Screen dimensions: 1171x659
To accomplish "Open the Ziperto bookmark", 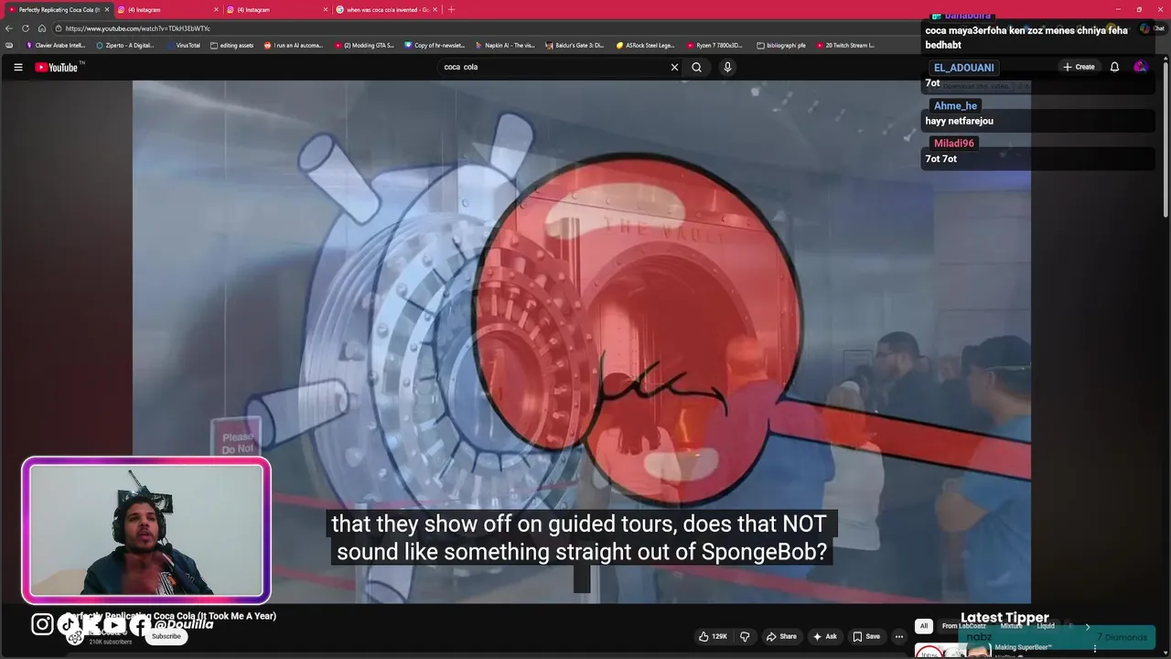I will coord(125,45).
